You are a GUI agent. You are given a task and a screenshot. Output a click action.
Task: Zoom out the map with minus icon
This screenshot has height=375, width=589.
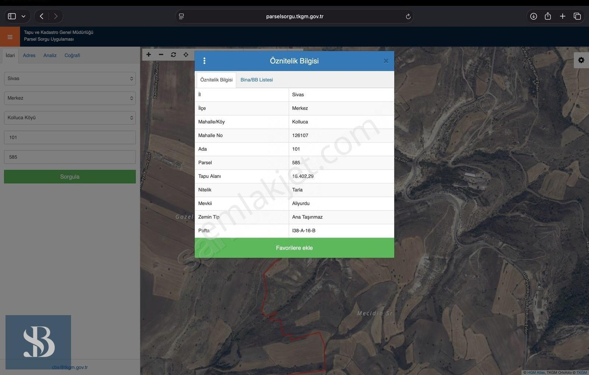pos(161,55)
